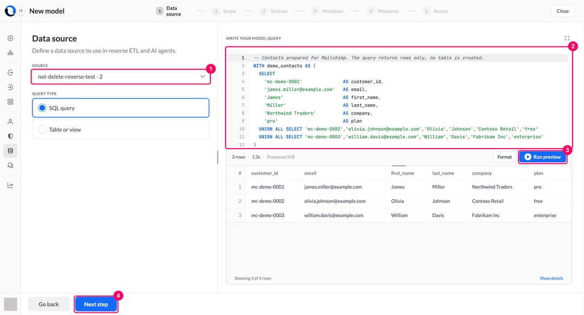The height and width of the screenshot is (315, 584).
Task: Open the user profile sidebar icon
Action: point(10,122)
